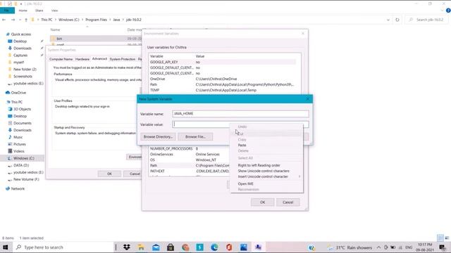Select PATHEXT system variable row

190,171
